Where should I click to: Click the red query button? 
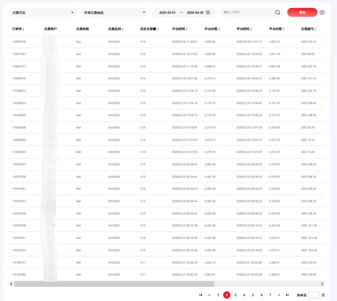pos(302,13)
